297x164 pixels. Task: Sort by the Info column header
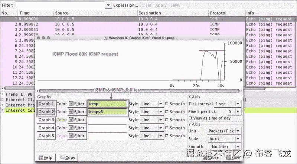click(x=271, y=13)
